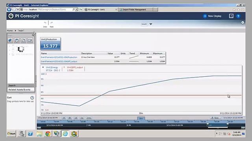Open file explorer folder in taskbar
252x141 pixels.
coord(39,134)
